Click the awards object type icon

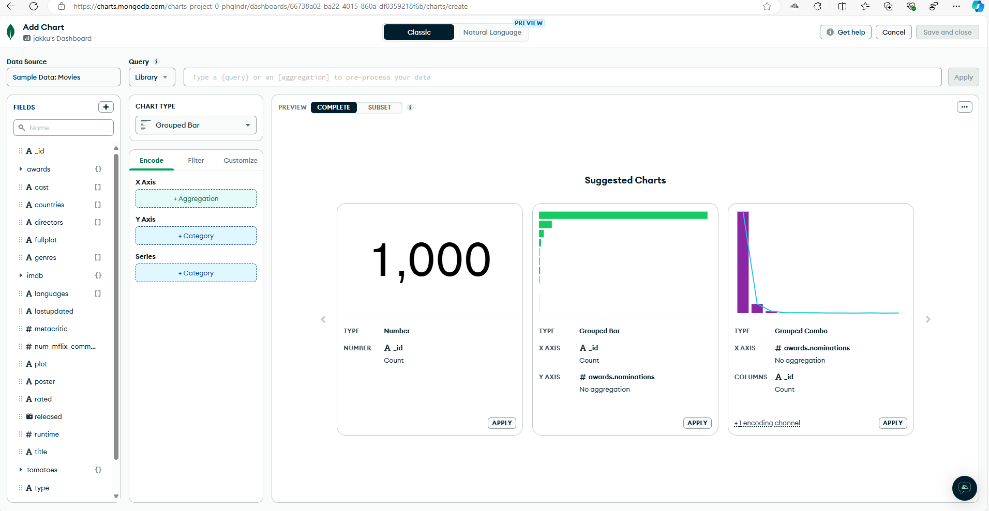(x=98, y=169)
